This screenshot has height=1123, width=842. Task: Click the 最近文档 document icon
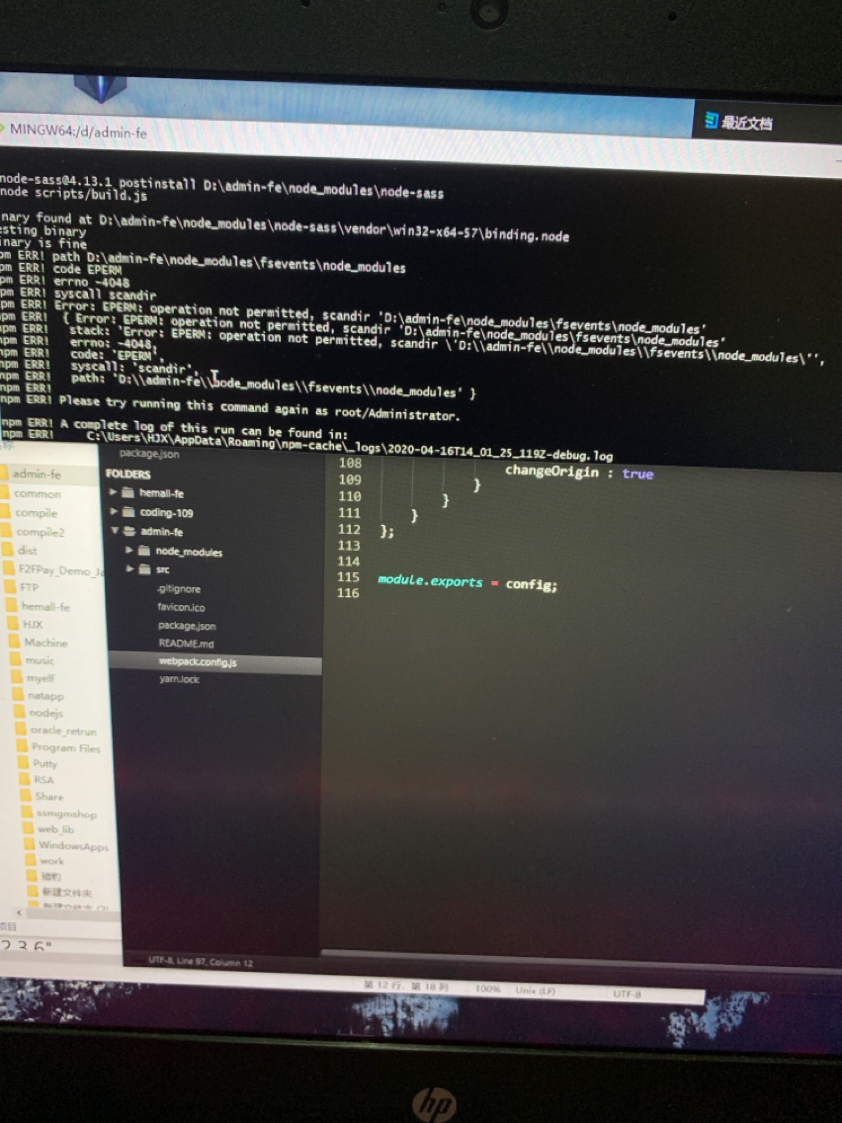[711, 120]
